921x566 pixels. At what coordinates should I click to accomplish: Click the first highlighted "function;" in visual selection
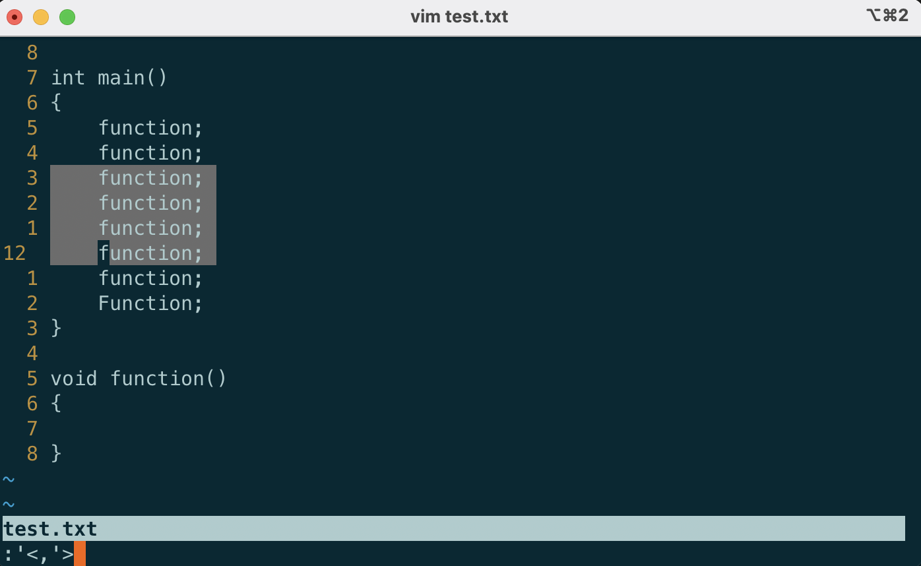click(150, 178)
